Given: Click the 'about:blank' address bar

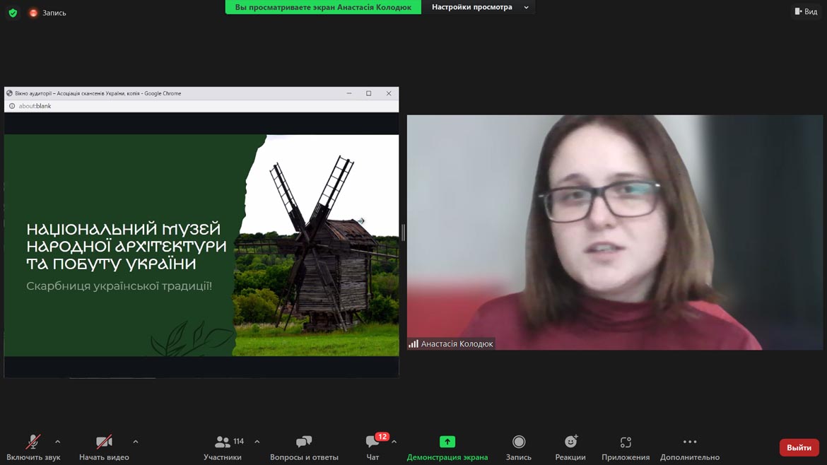Looking at the screenshot, I should point(201,106).
